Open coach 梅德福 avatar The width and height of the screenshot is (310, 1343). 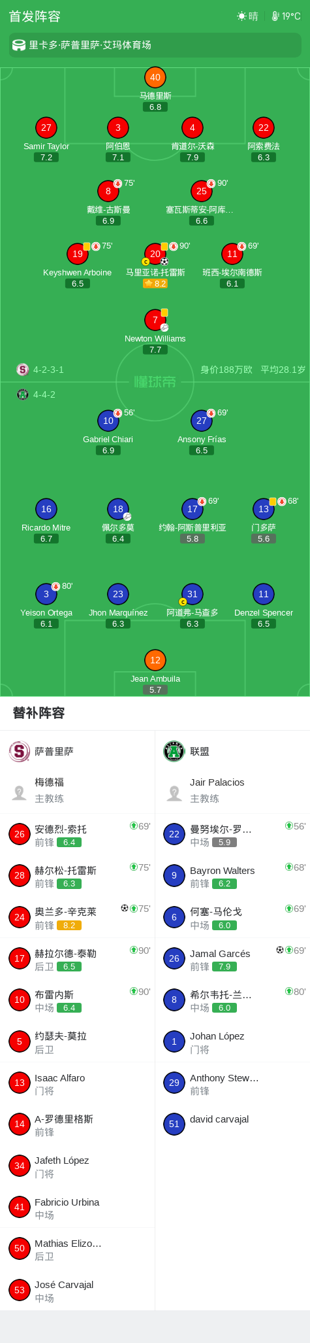(20, 793)
